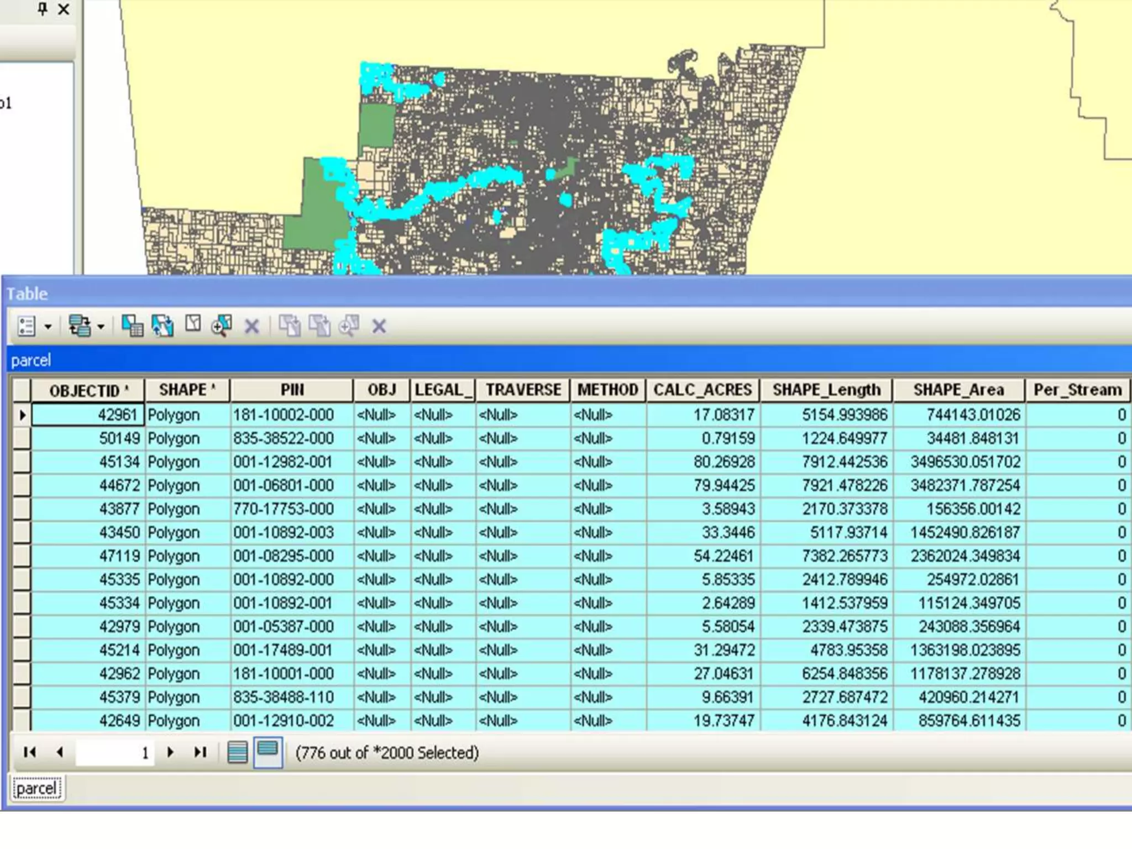Toggle Show selected records view

coord(268,752)
